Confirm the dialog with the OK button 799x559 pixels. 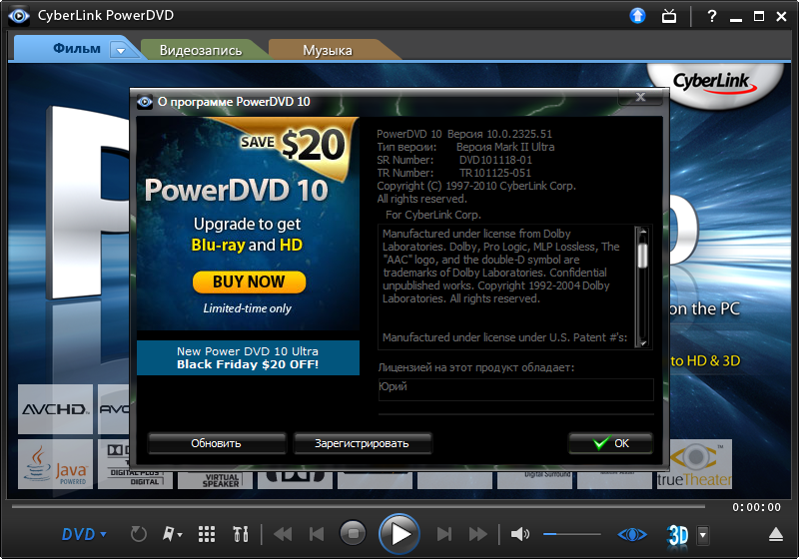click(x=611, y=443)
